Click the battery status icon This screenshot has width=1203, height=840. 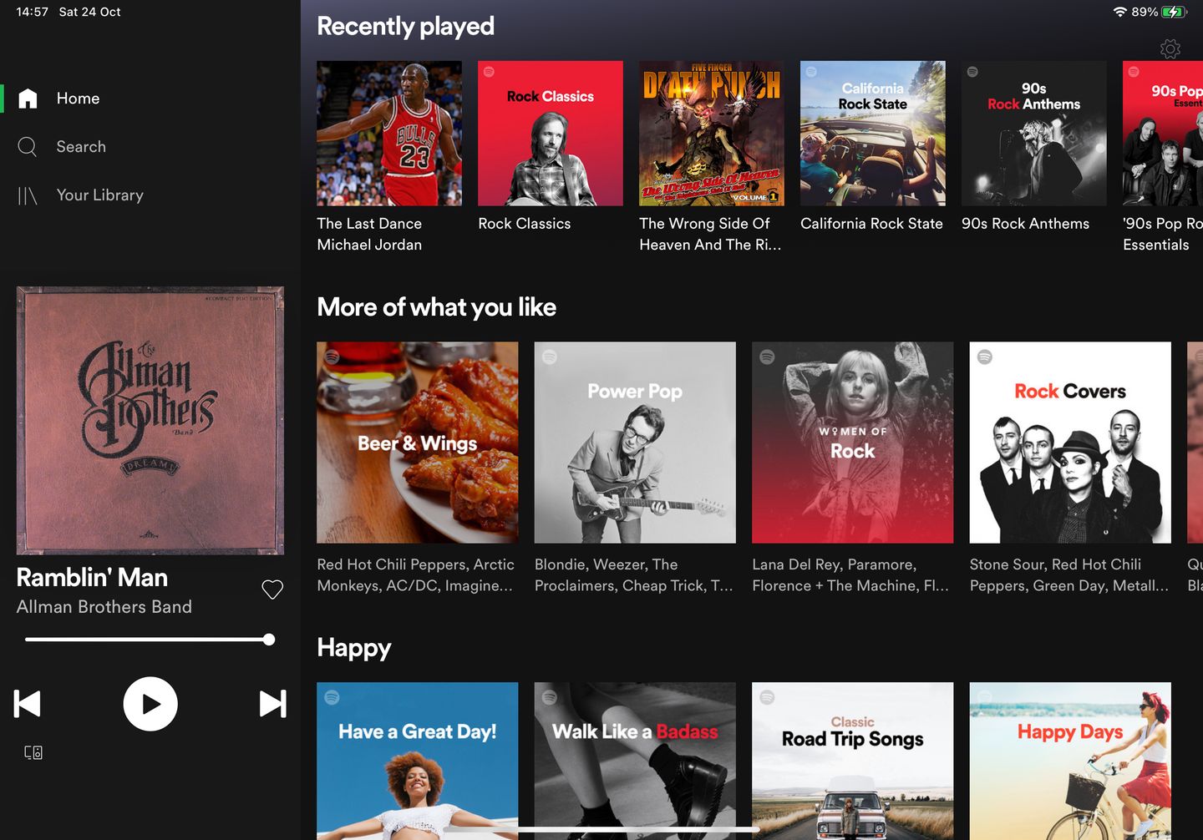point(1174,12)
